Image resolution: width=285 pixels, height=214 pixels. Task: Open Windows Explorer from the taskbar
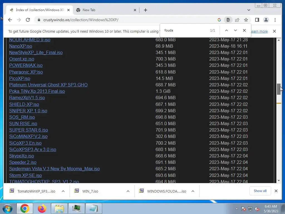pyautogui.click(x=59, y=208)
